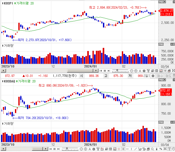The image size is (175, 152).
Task: Click the '최저 734.20' low annotation
Action: 40,118
